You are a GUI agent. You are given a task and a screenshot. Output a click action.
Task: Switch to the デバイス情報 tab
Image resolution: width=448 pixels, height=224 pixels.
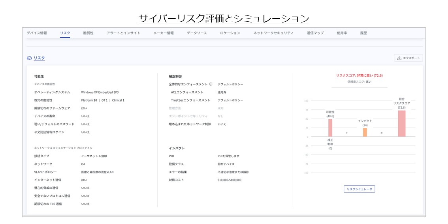[x=37, y=33]
